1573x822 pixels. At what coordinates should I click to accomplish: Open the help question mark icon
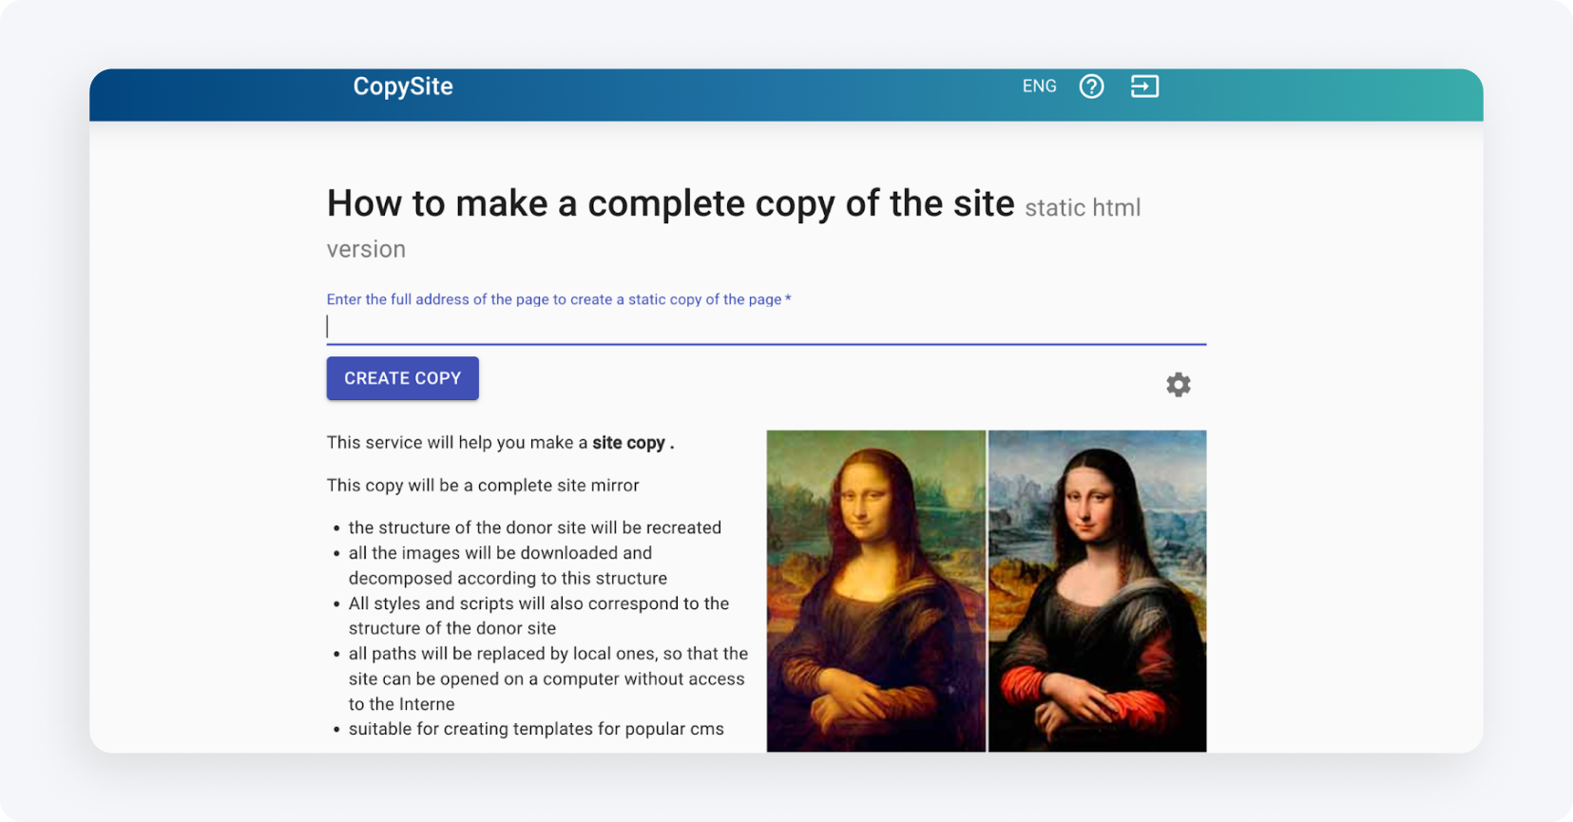(1091, 86)
